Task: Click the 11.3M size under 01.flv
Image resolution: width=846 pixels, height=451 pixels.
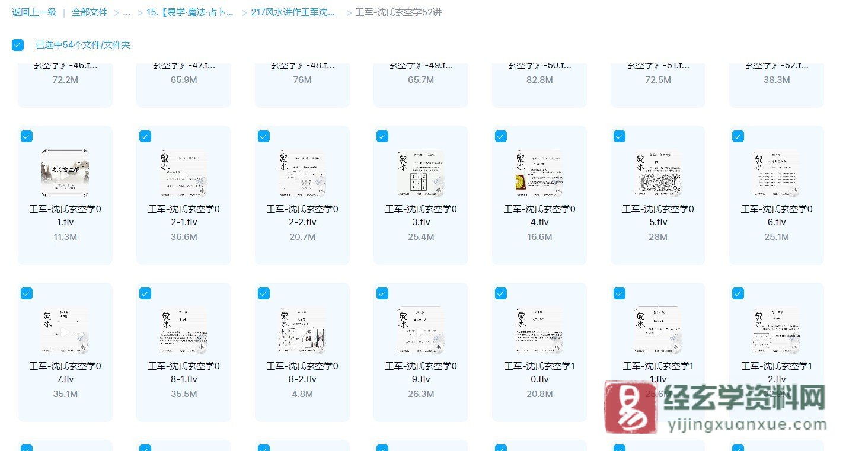Action: tap(65, 236)
